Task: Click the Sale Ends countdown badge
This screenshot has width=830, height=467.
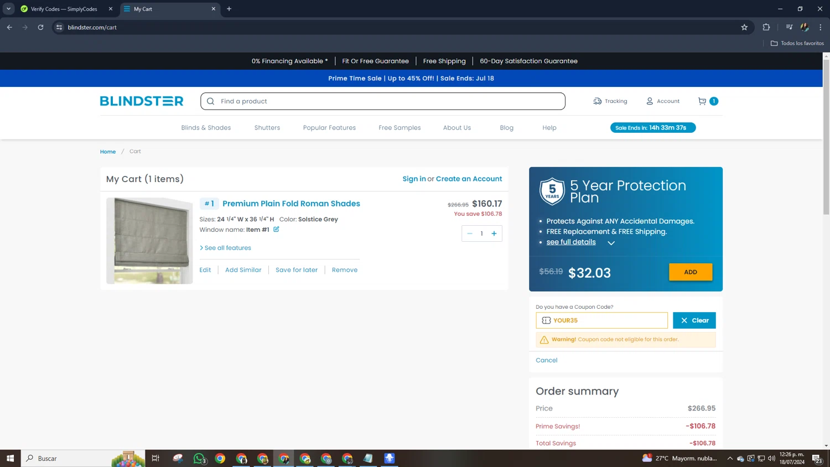Action: (653, 128)
